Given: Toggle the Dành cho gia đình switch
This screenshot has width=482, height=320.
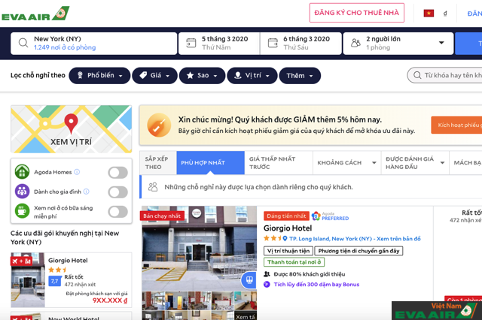Looking at the screenshot, I should pyautogui.click(x=117, y=192).
